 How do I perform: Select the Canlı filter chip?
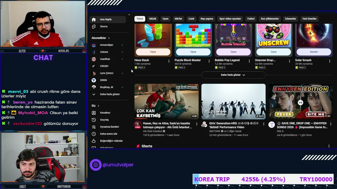click(191, 19)
